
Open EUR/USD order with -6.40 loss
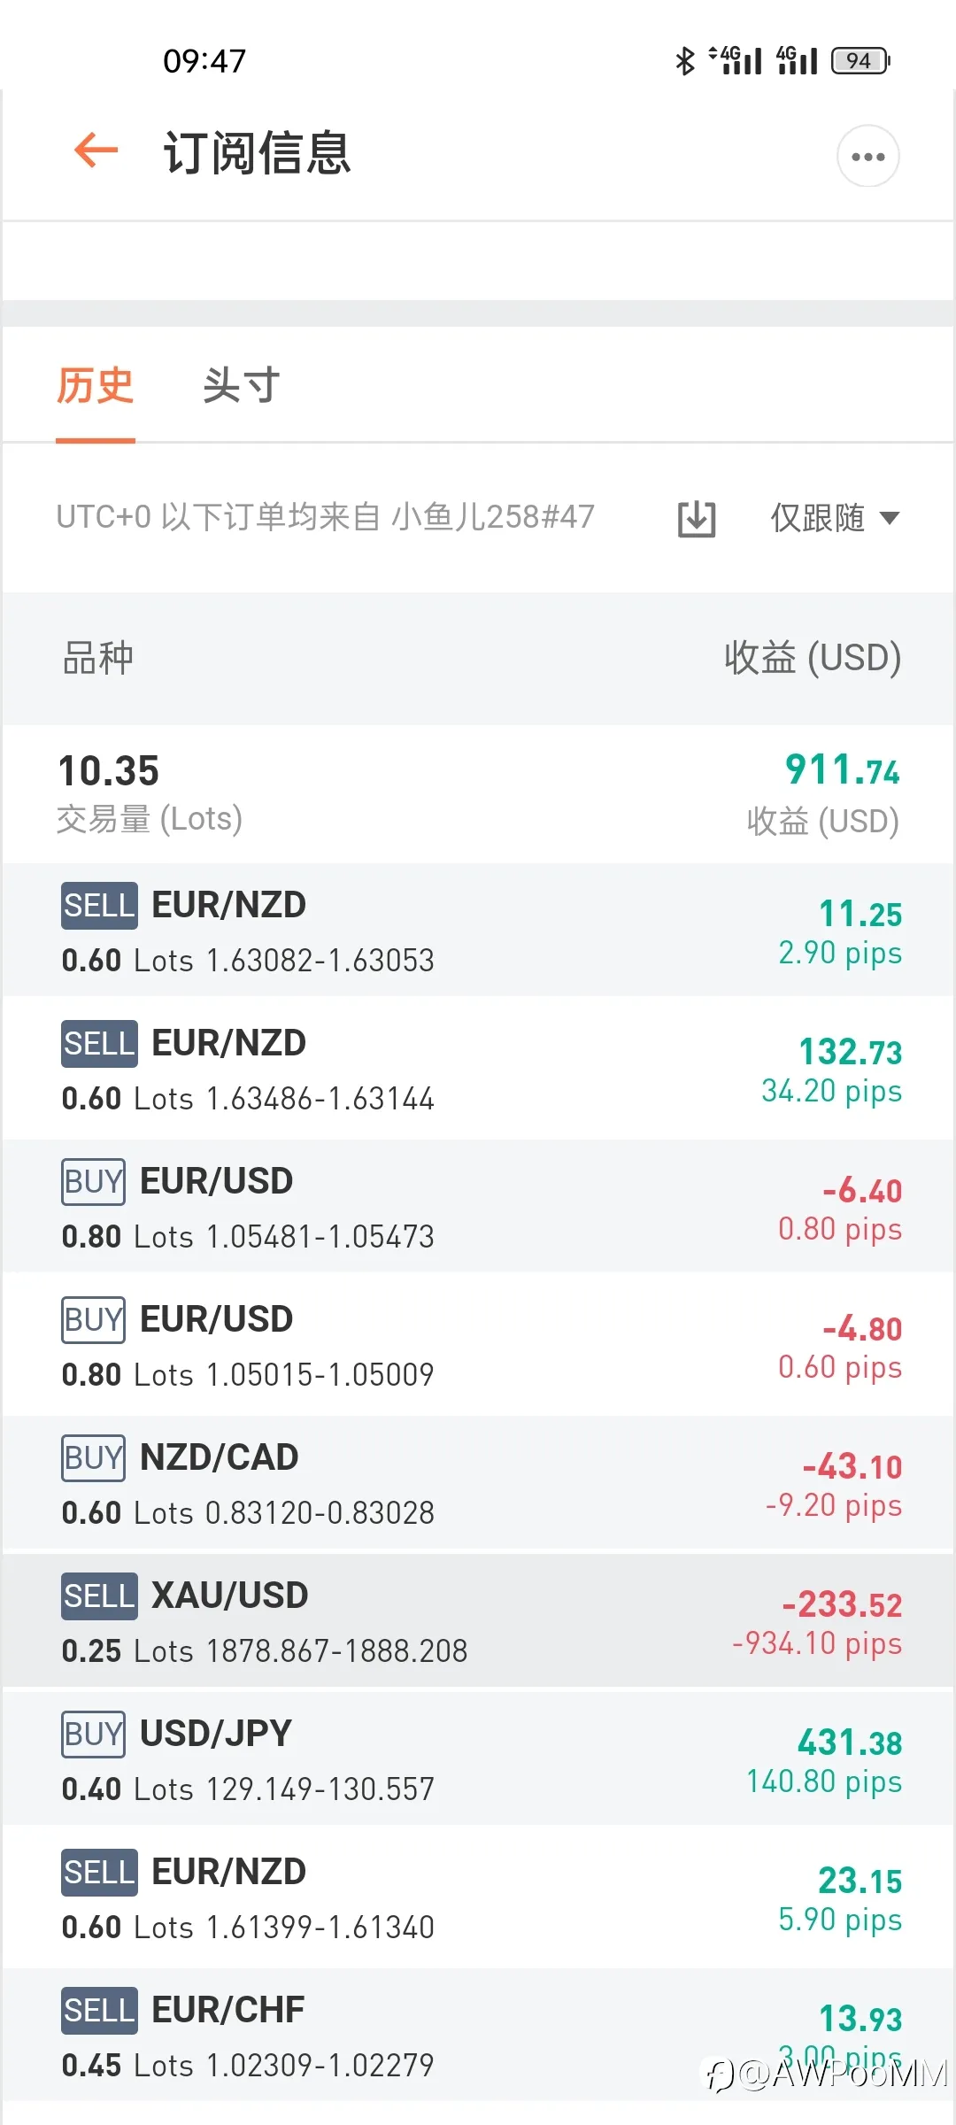pyautogui.click(x=478, y=1207)
